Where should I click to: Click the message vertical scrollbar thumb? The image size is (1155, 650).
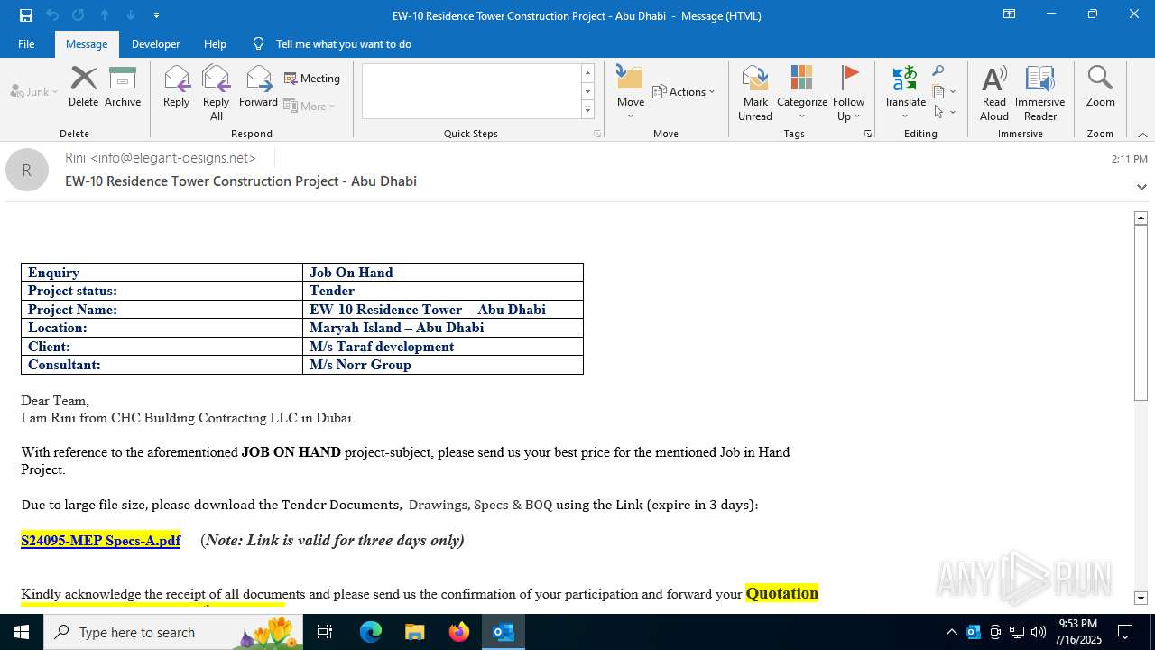coord(1141,312)
